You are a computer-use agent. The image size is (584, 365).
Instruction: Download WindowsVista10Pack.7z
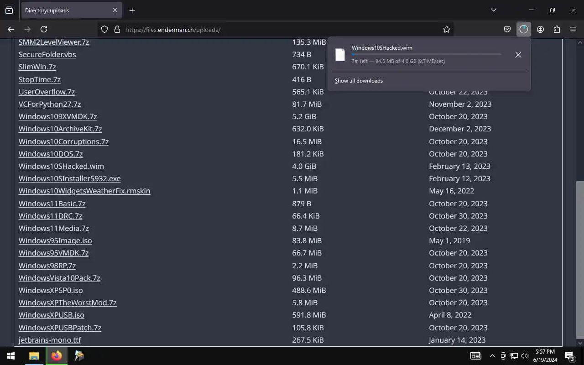pos(59,278)
